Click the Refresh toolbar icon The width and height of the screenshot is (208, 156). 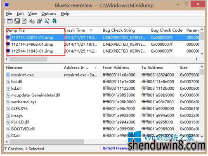coord(24,21)
